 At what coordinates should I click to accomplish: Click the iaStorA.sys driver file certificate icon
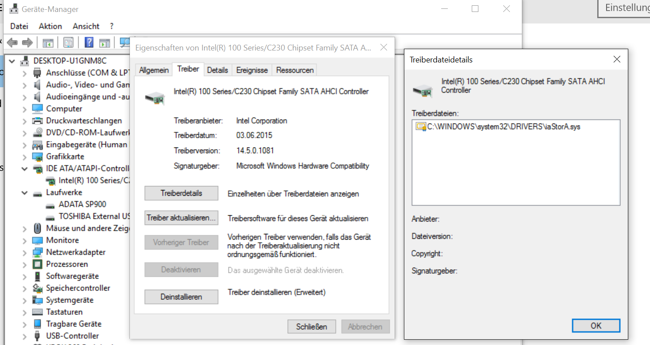click(x=420, y=127)
